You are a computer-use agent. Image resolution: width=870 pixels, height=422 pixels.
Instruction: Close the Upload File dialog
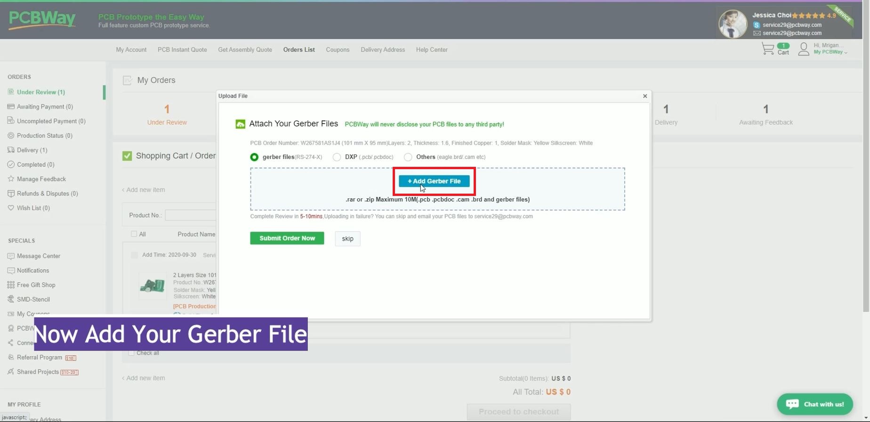[x=645, y=96]
